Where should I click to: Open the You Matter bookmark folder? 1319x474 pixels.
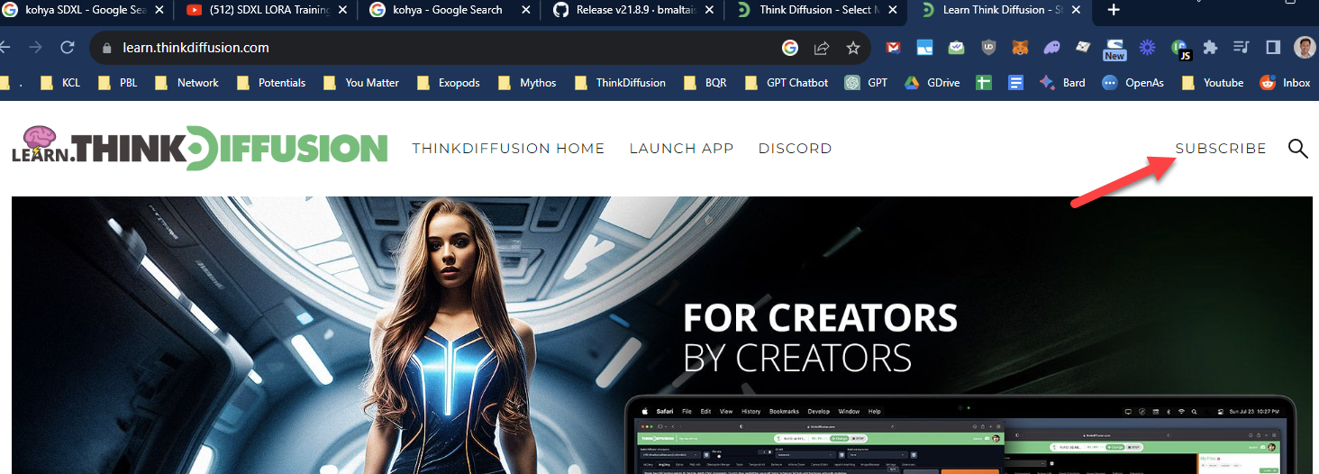(360, 83)
